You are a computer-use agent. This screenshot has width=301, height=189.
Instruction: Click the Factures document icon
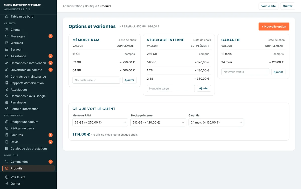click(7, 135)
